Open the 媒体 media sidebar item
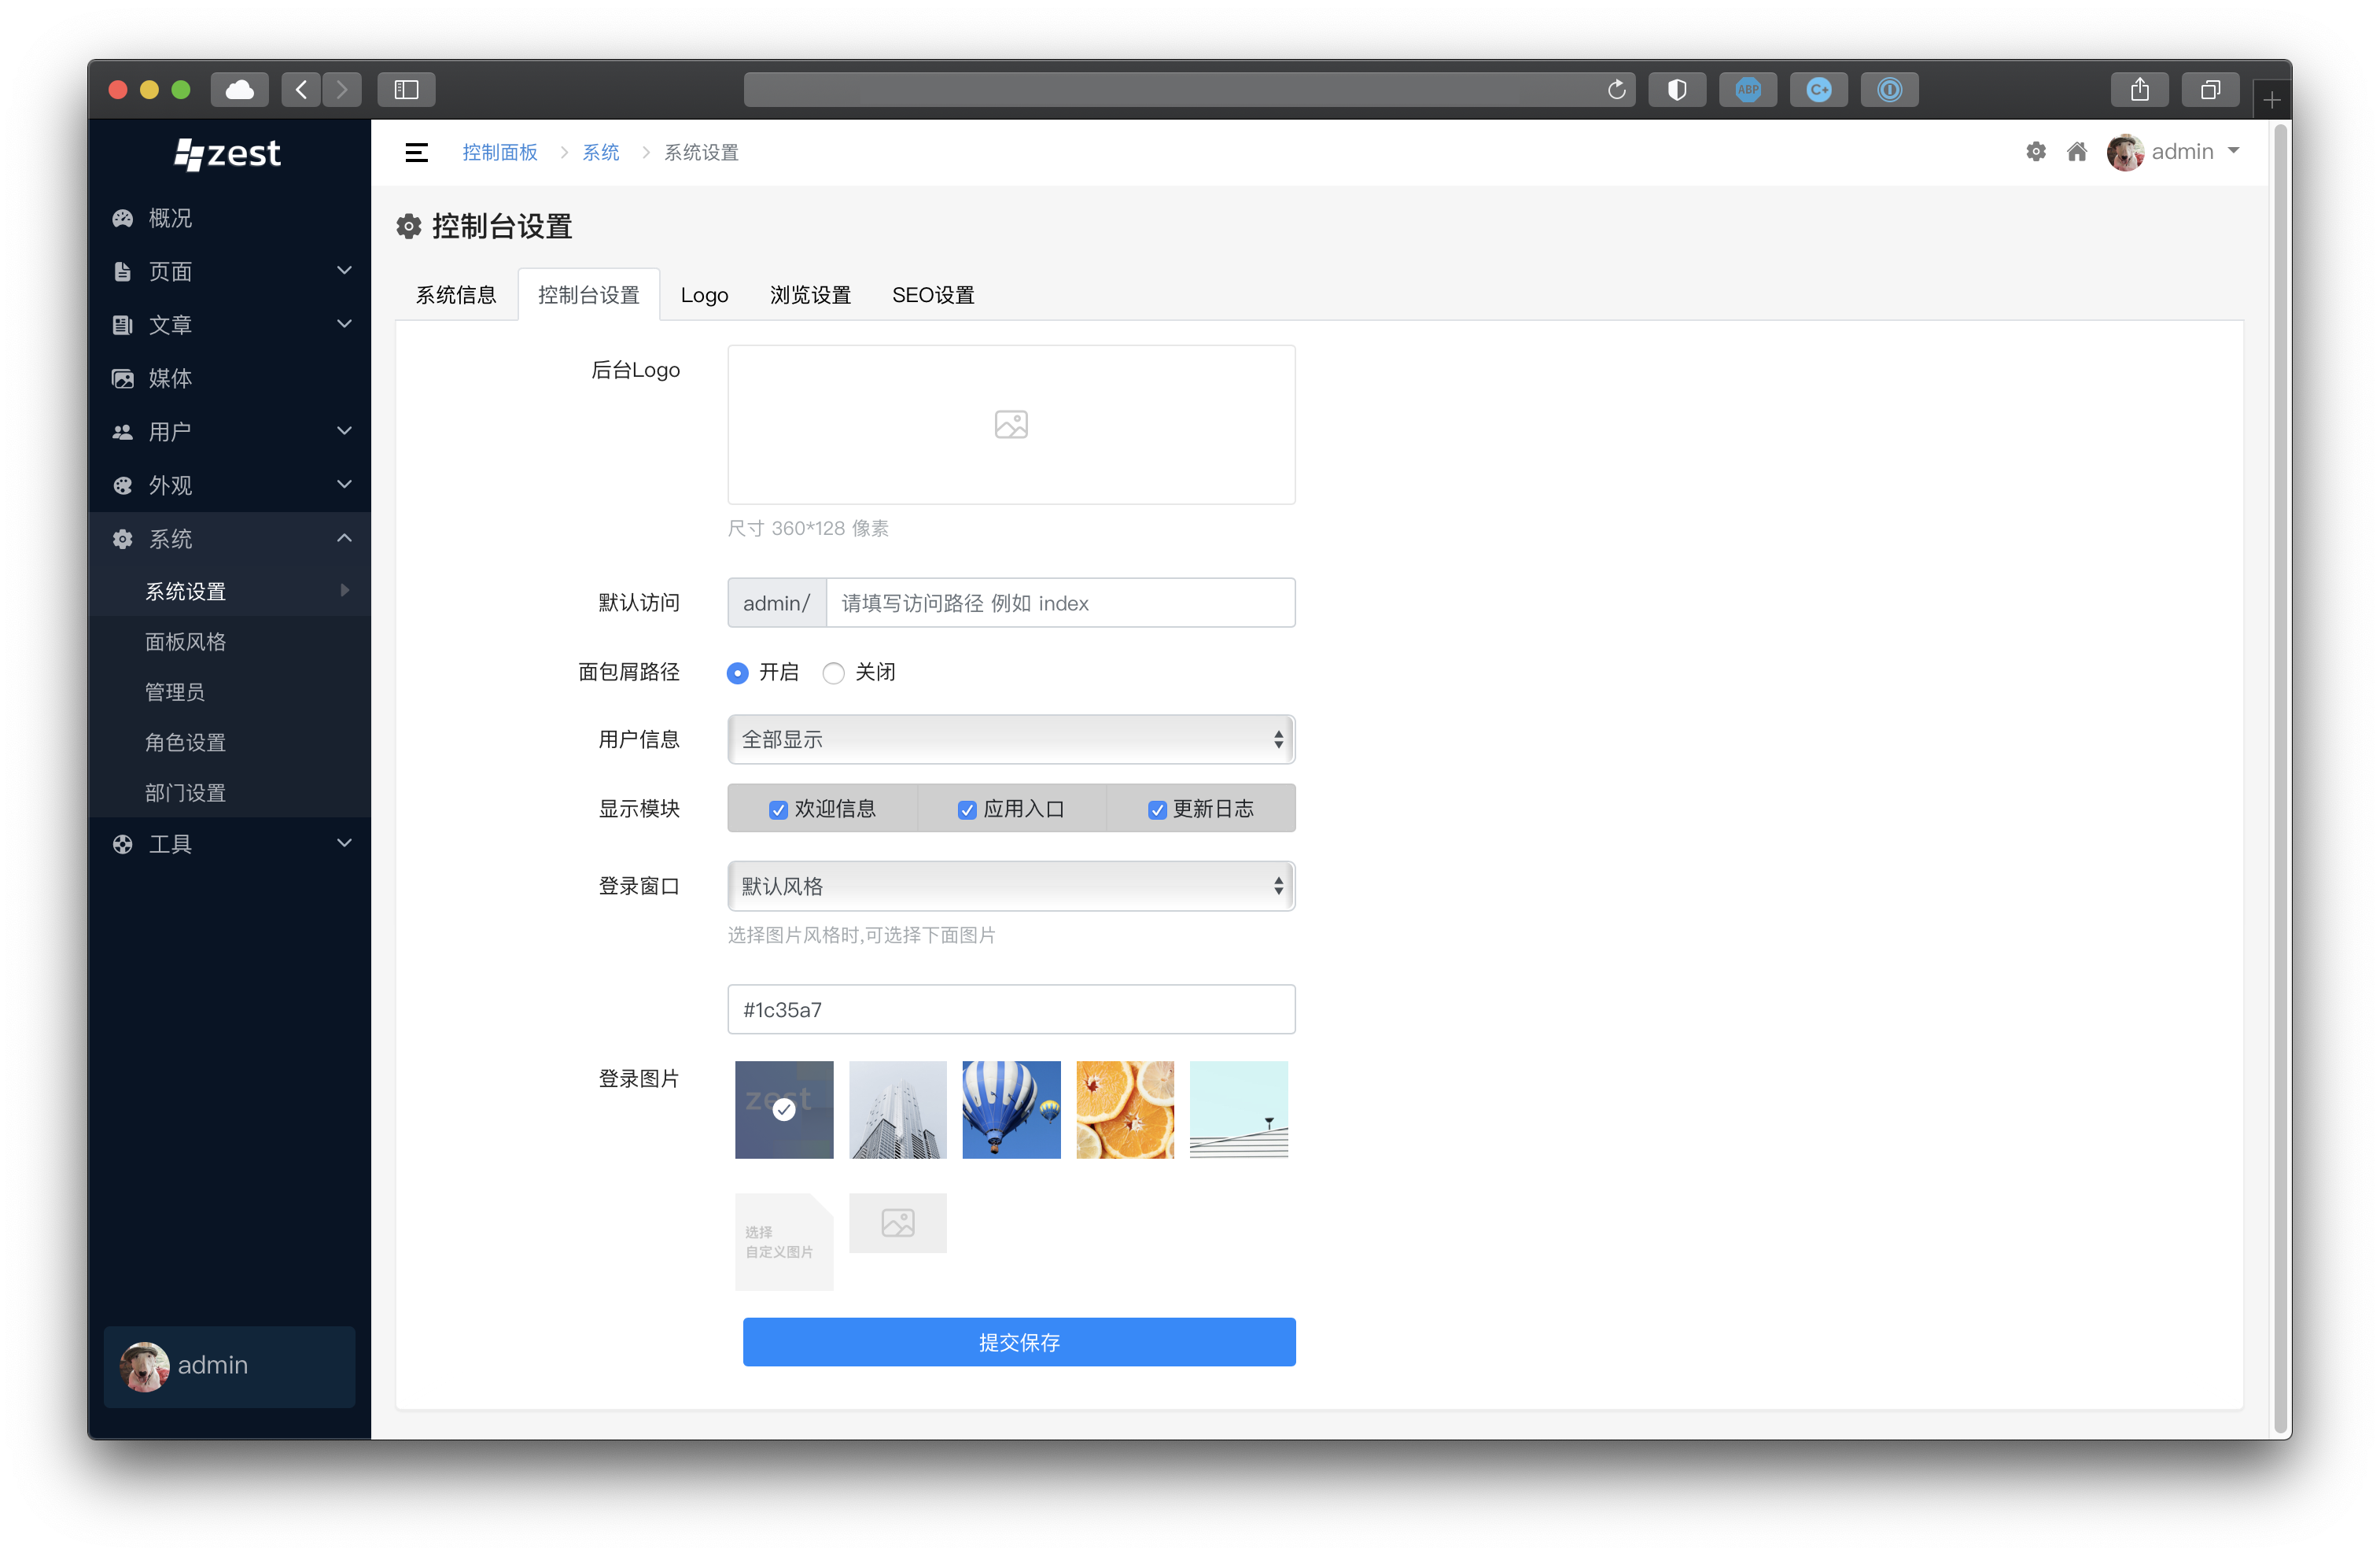Viewport: 2380px width, 1556px height. [170, 378]
